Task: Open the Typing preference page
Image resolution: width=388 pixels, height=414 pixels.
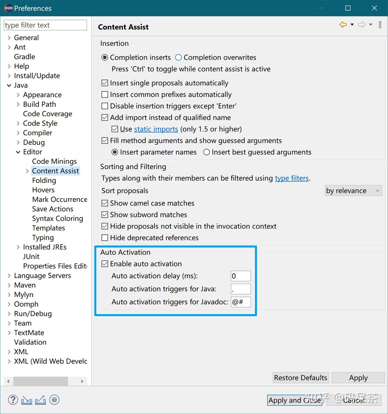Action: pos(43,238)
